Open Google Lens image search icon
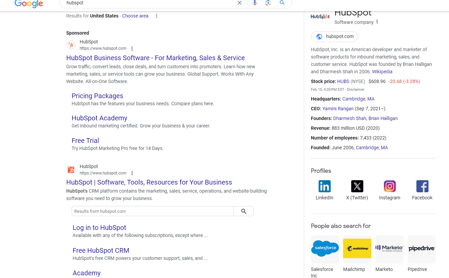Image resolution: width=449 pixels, height=278 pixels. coord(268,3)
